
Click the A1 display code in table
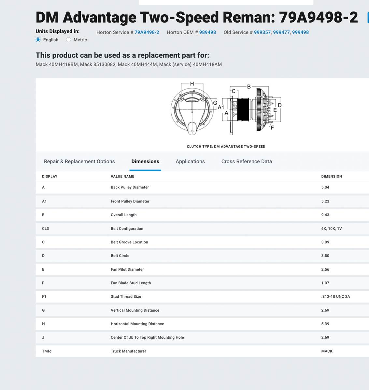tap(44, 201)
